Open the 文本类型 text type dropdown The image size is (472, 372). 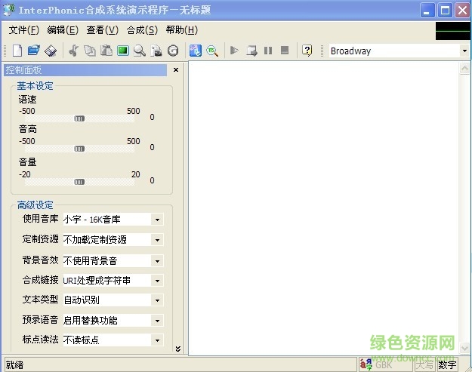point(157,300)
